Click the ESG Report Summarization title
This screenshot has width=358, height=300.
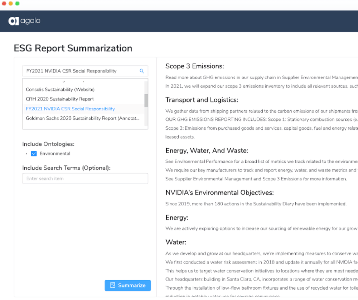pos(73,48)
